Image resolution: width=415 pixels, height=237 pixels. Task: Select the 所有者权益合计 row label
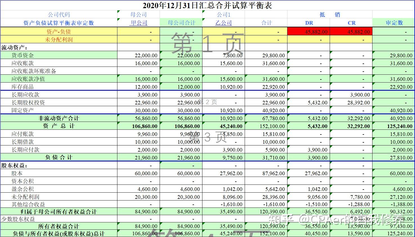pyautogui.click(x=59, y=226)
